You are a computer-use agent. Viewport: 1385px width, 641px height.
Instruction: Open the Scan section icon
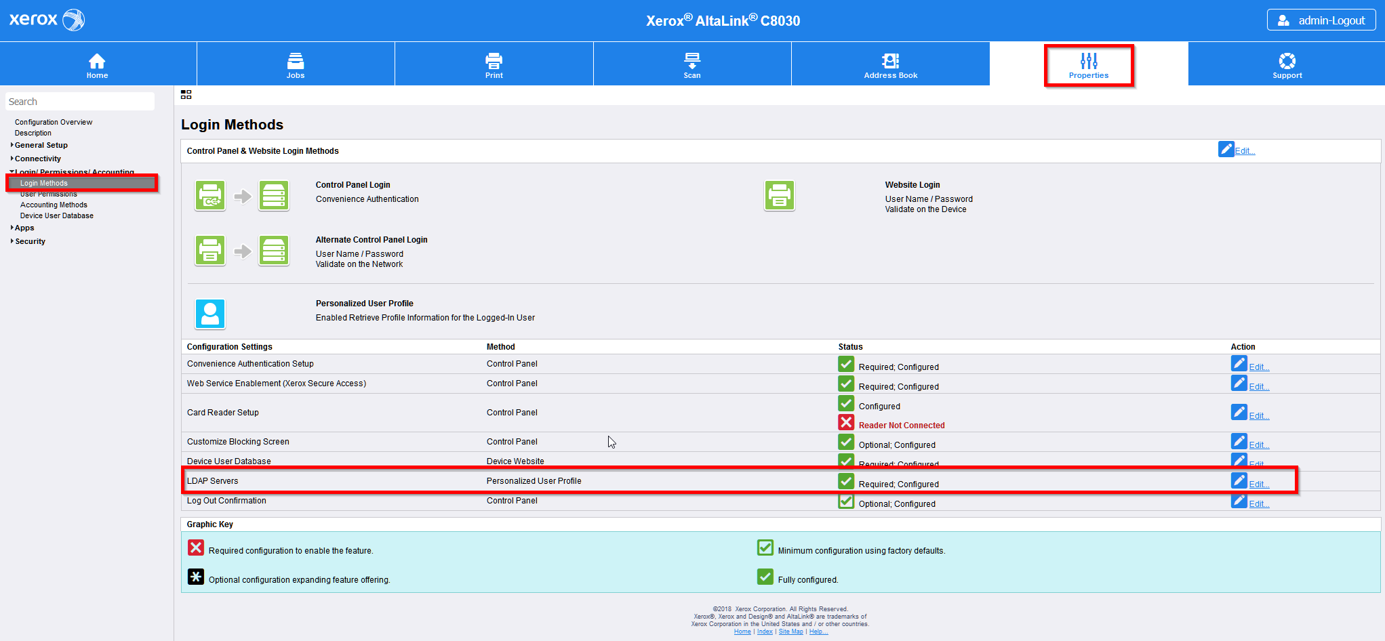click(691, 61)
